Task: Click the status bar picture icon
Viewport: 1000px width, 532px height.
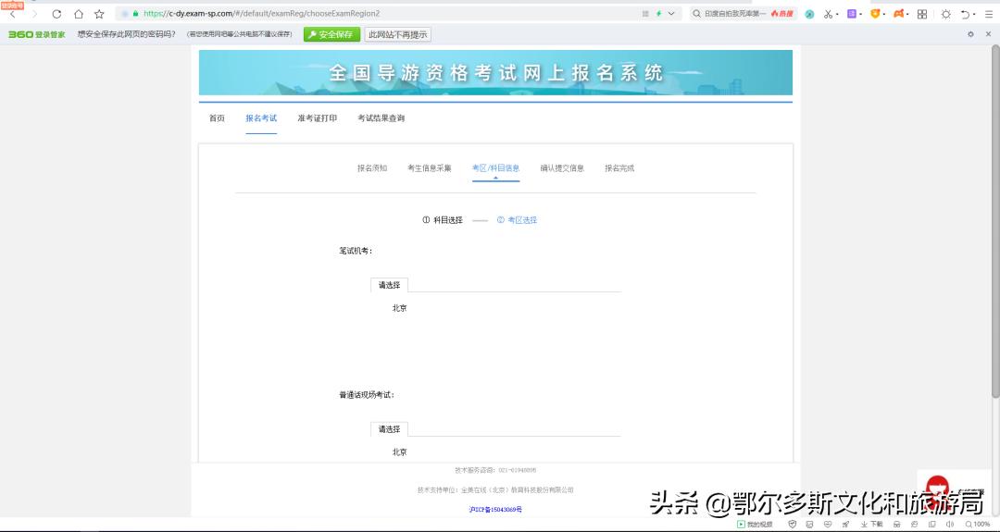Action: (809, 525)
